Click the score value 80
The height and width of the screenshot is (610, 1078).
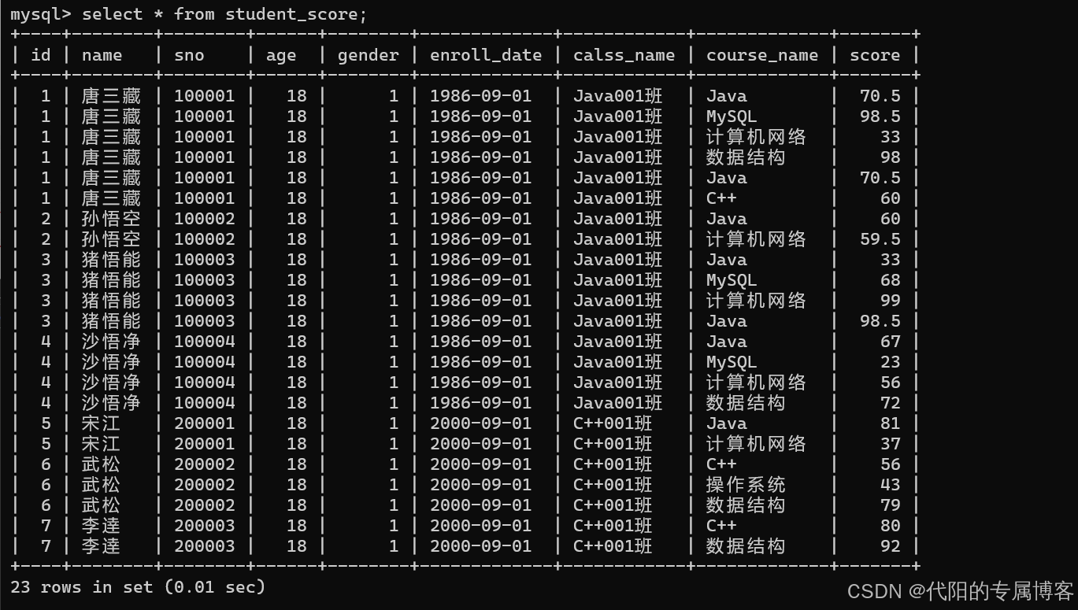pyautogui.click(x=891, y=526)
